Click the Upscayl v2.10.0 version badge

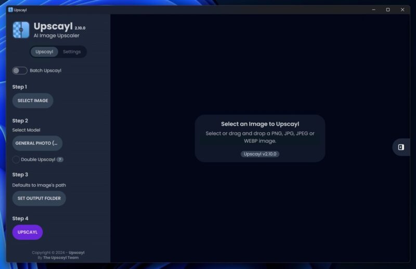(260, 154)
